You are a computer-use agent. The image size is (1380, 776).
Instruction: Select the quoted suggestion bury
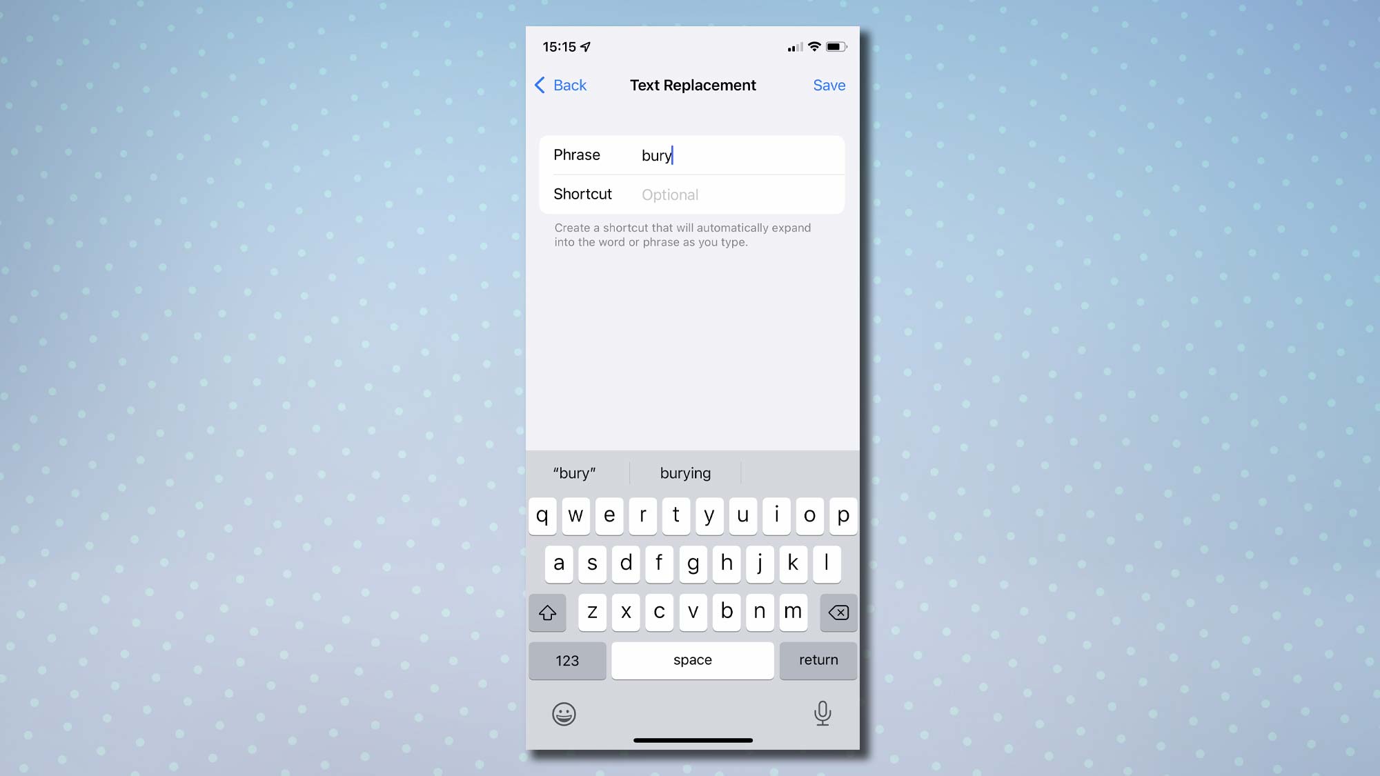coord(574,472)
